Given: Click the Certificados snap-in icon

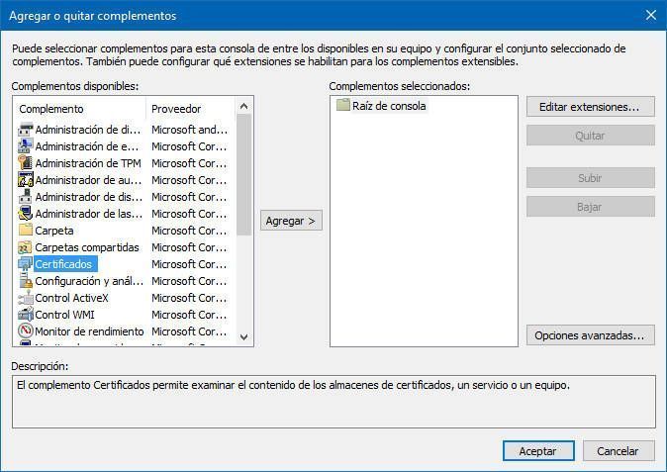Looking at the screenshot, I should pos(26,264).
